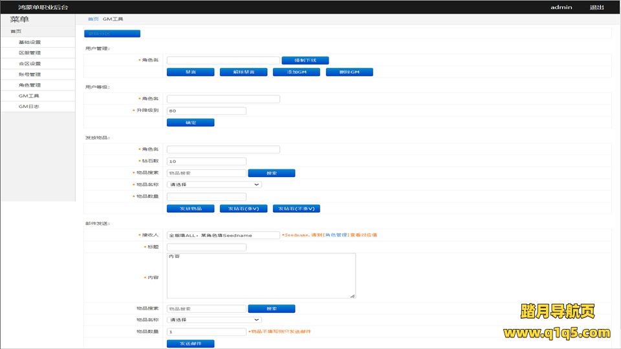Open 基础设置 in the sidebar menu

[30, 42]
